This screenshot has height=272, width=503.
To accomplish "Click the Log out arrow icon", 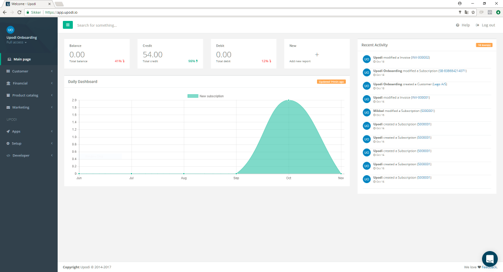I will [x=477, y=25].
